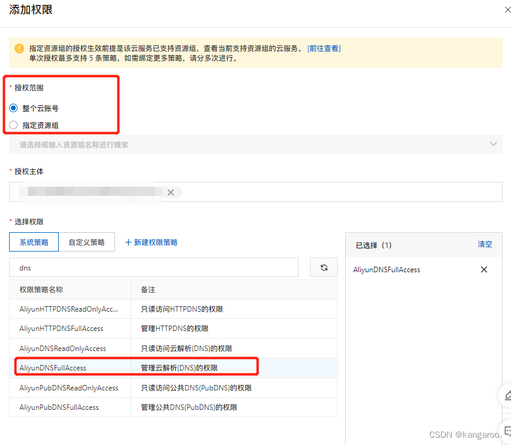Open 前往查看 link
This screenshot has width=511, height=445.
point(324,49)
